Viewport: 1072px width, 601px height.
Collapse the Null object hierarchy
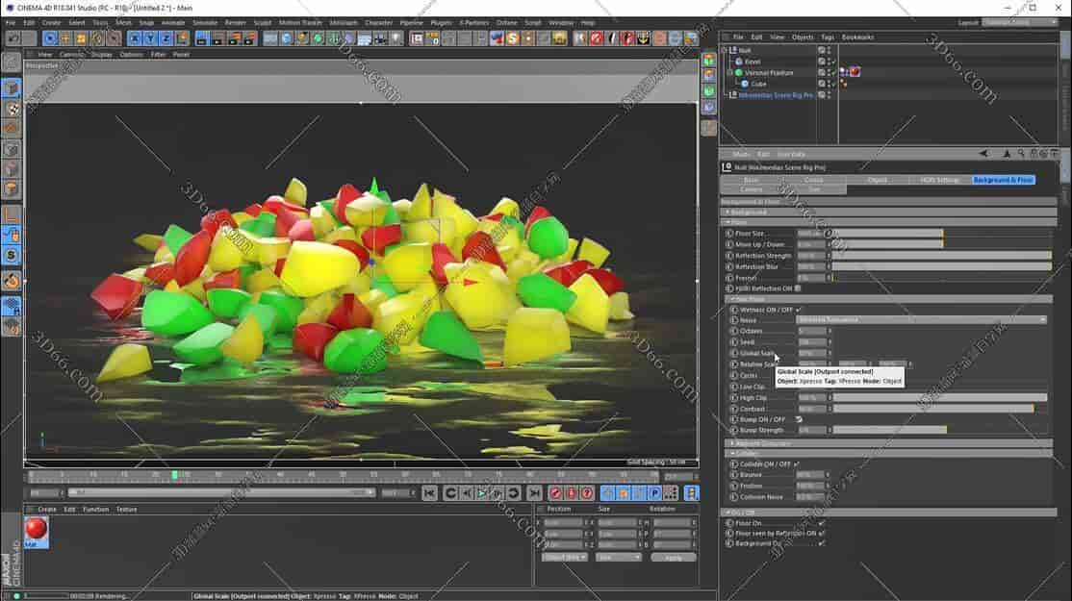pos(725,49)
